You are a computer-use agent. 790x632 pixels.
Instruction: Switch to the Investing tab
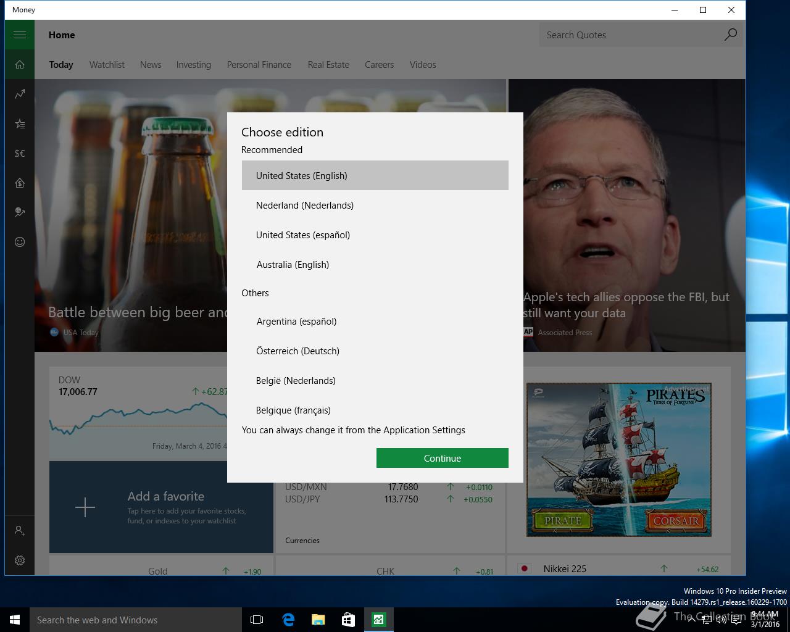click(194, 65)
